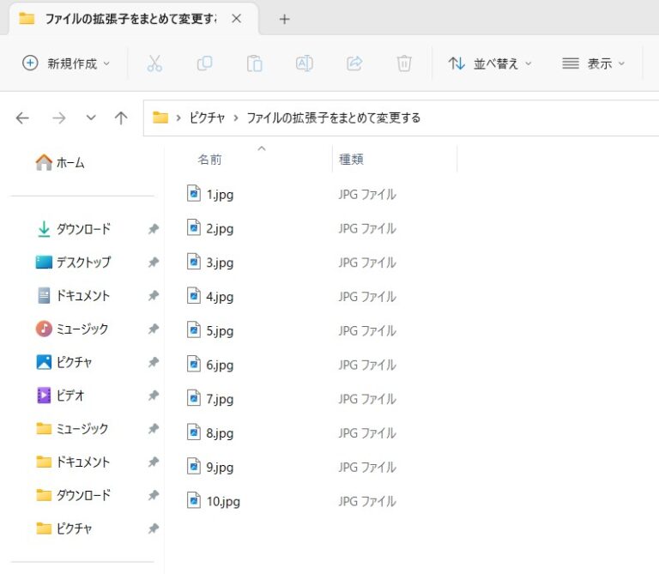
Task: Click ピクチャ in the address breadcrumb
Action: click(207, 118)
